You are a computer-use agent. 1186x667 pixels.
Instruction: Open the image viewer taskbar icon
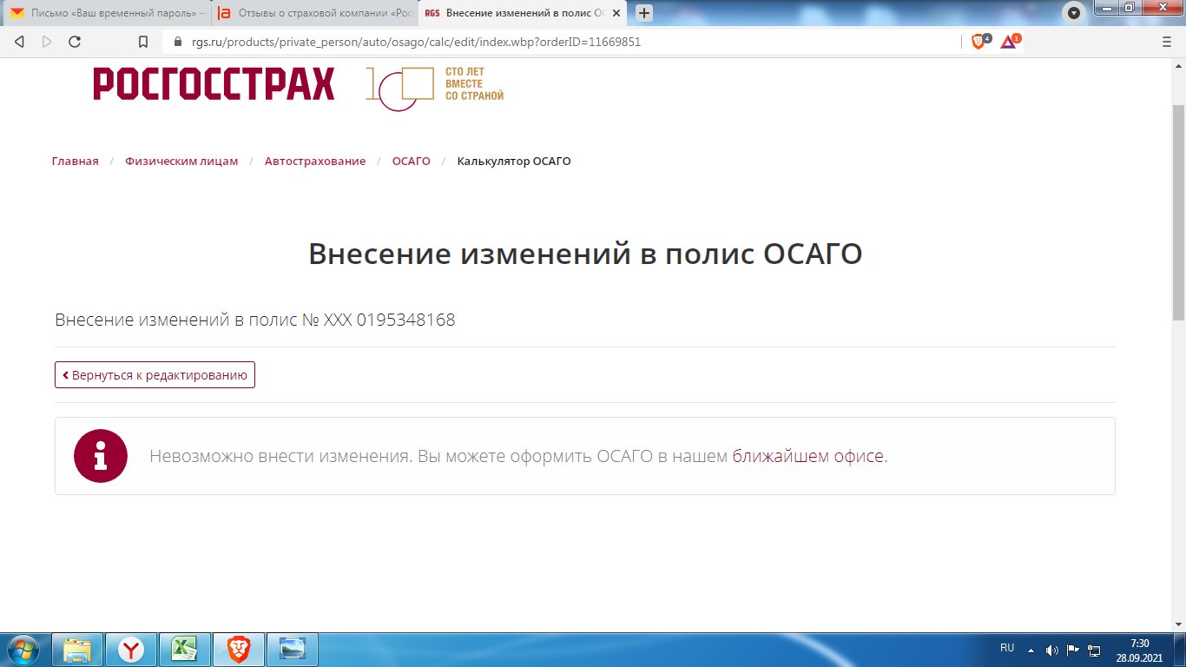pos(292,650)
